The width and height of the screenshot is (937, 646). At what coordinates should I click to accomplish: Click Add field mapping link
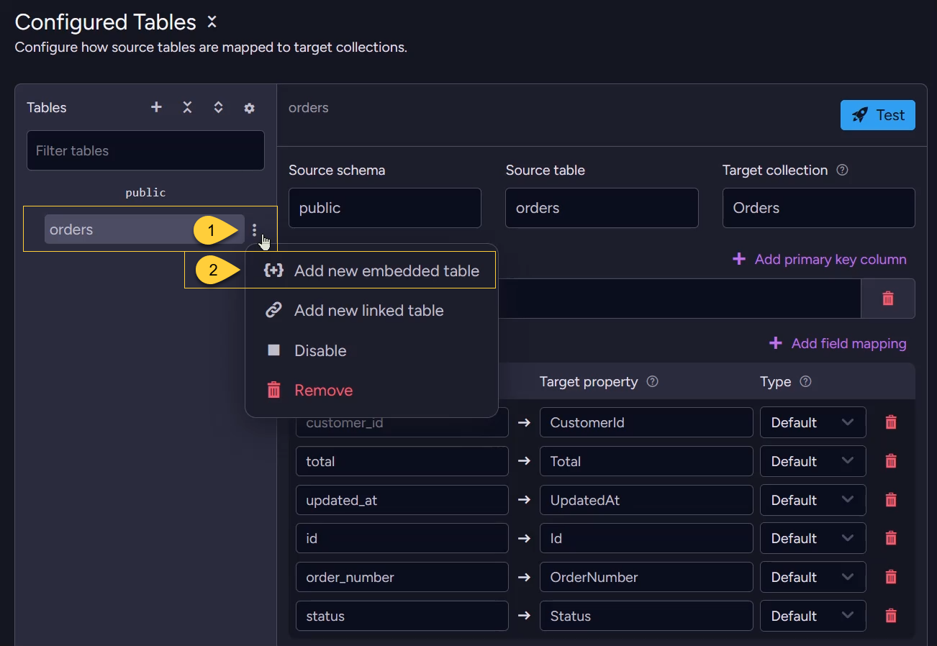(838, 344)
